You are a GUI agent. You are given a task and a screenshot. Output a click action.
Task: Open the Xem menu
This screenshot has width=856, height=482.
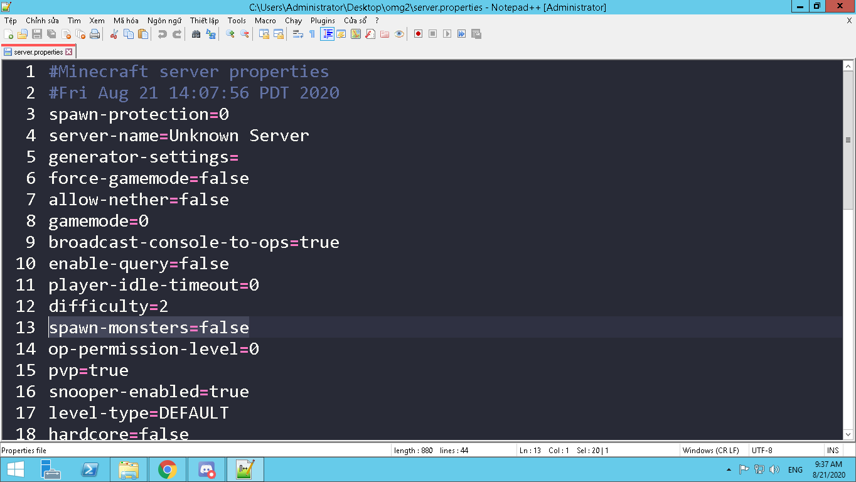pyautogui.click(x=97, y=21)
